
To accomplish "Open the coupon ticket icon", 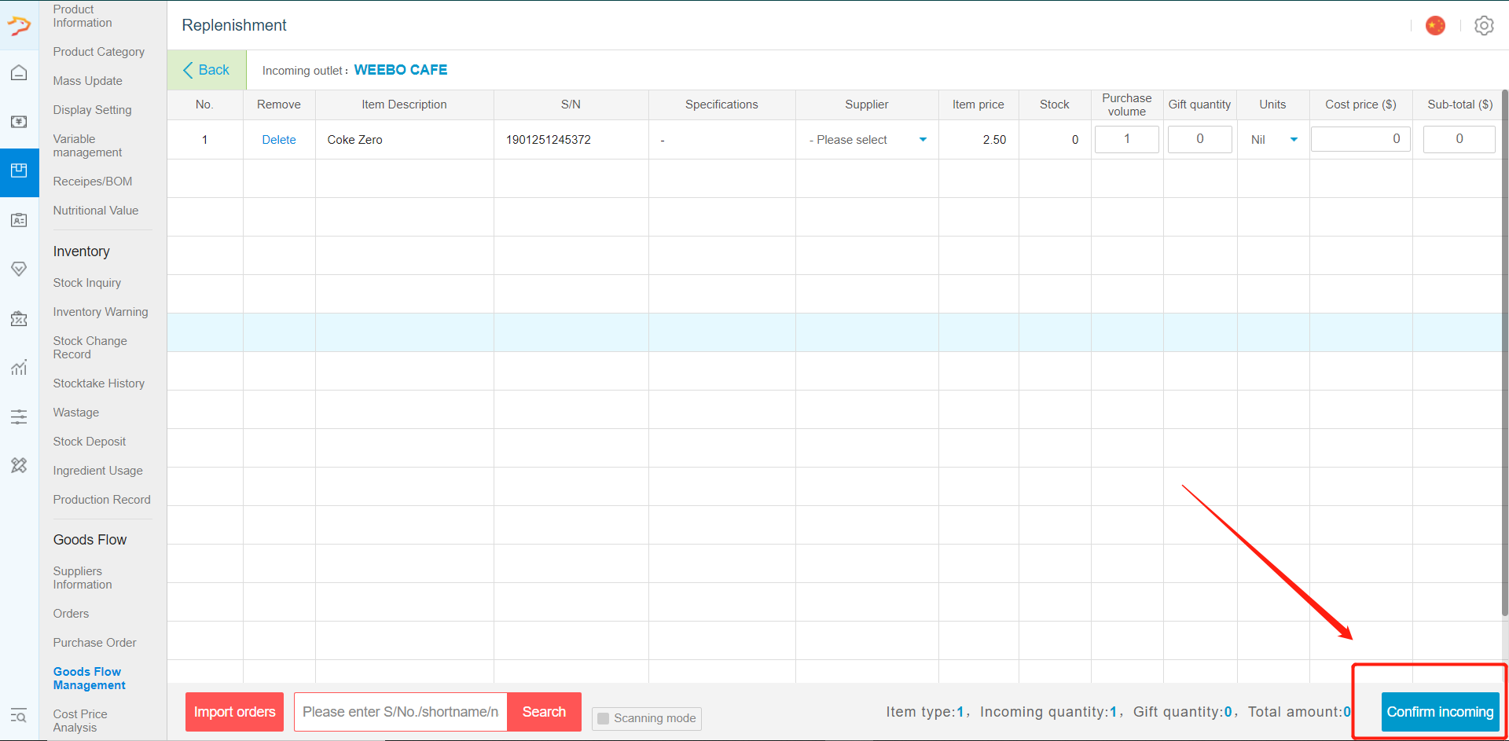I will coord(19,318).
